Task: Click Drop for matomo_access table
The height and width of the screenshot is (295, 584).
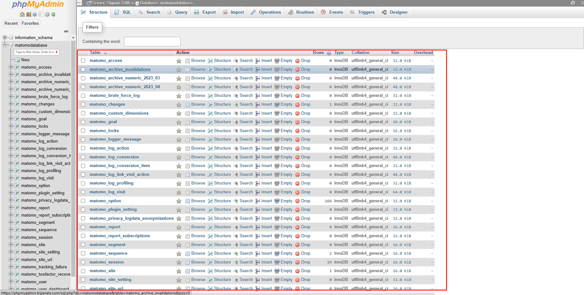Action: tap(303, 61)
